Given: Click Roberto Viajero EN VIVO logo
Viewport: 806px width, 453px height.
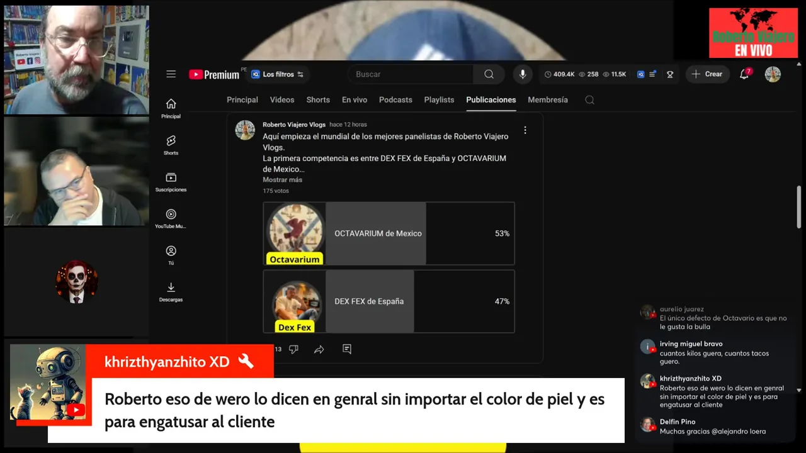Looking at the screenshot, I should click(x=753, y=33).
